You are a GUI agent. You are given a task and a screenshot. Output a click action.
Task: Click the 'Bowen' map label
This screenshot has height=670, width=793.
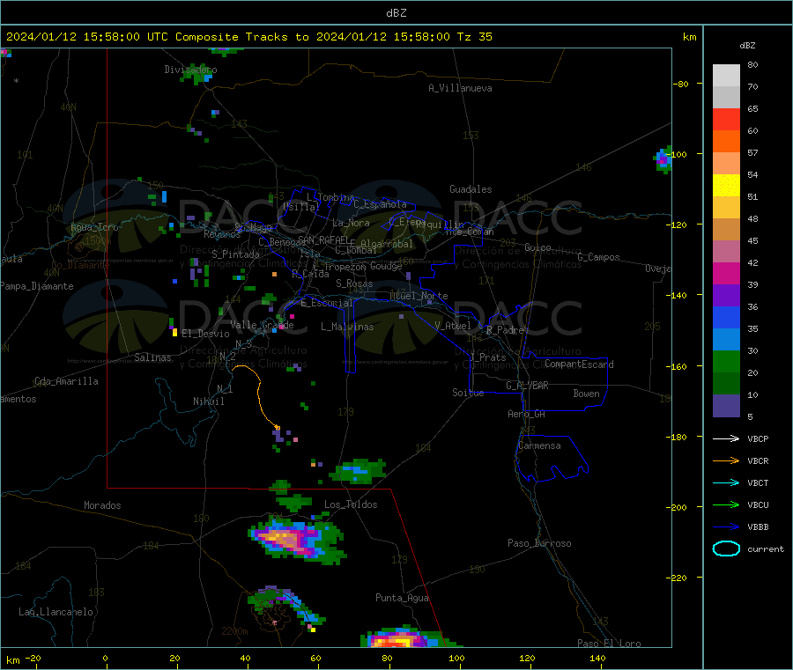pos(586,394)
